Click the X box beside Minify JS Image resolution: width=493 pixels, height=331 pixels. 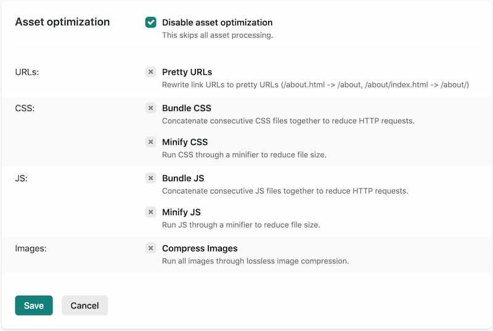click(151, 212)
